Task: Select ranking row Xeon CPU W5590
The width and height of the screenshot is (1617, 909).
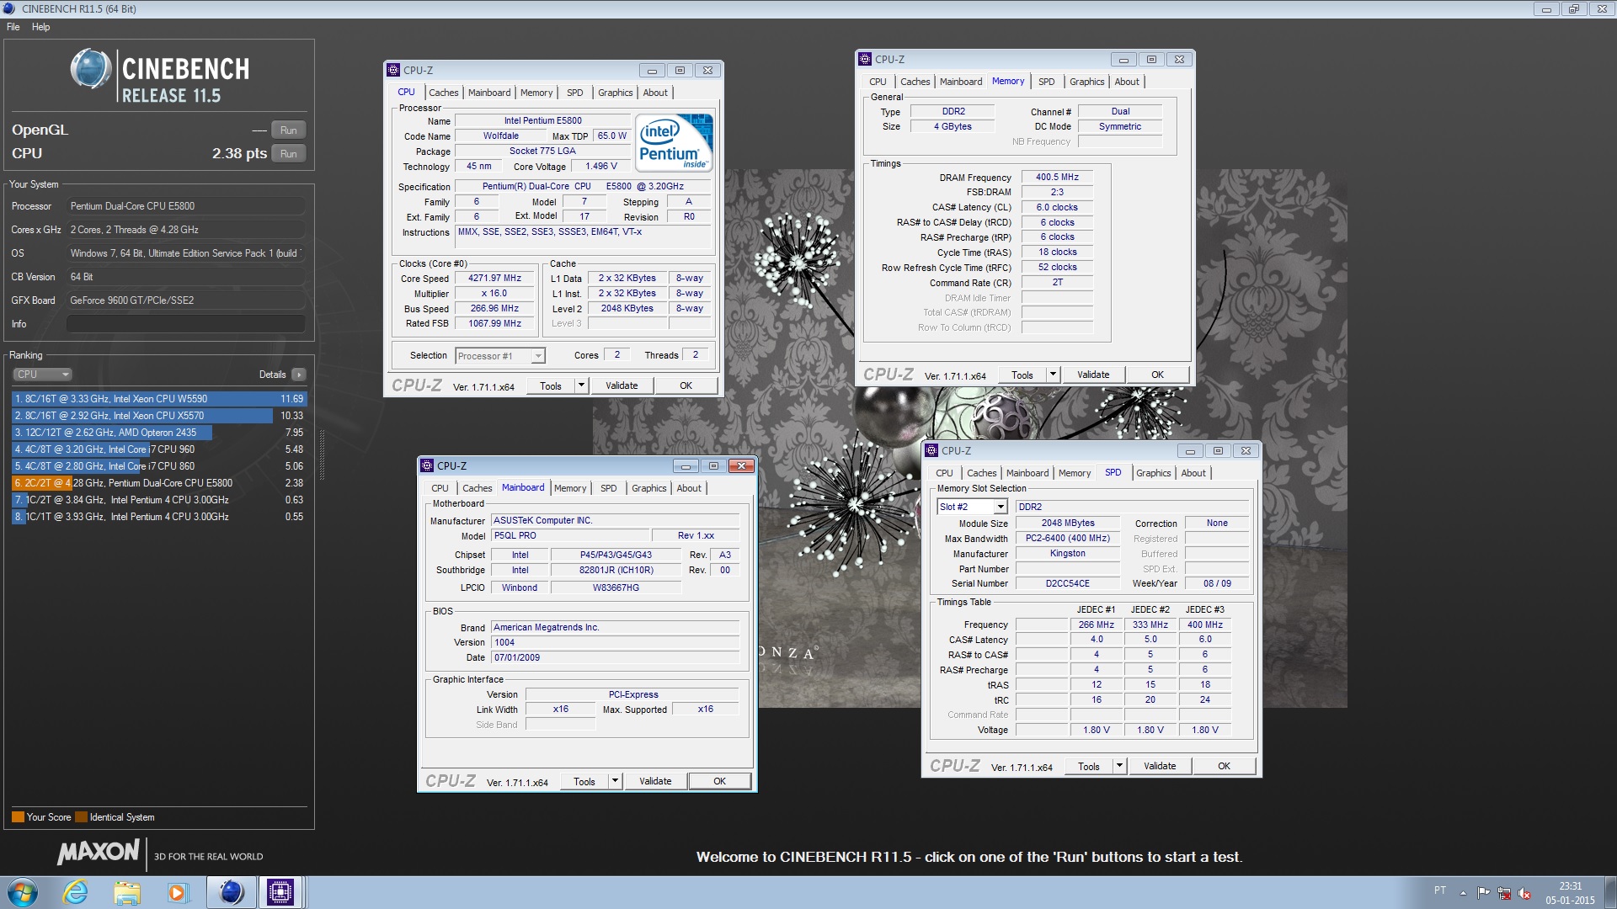Action: tap(159, 399)
